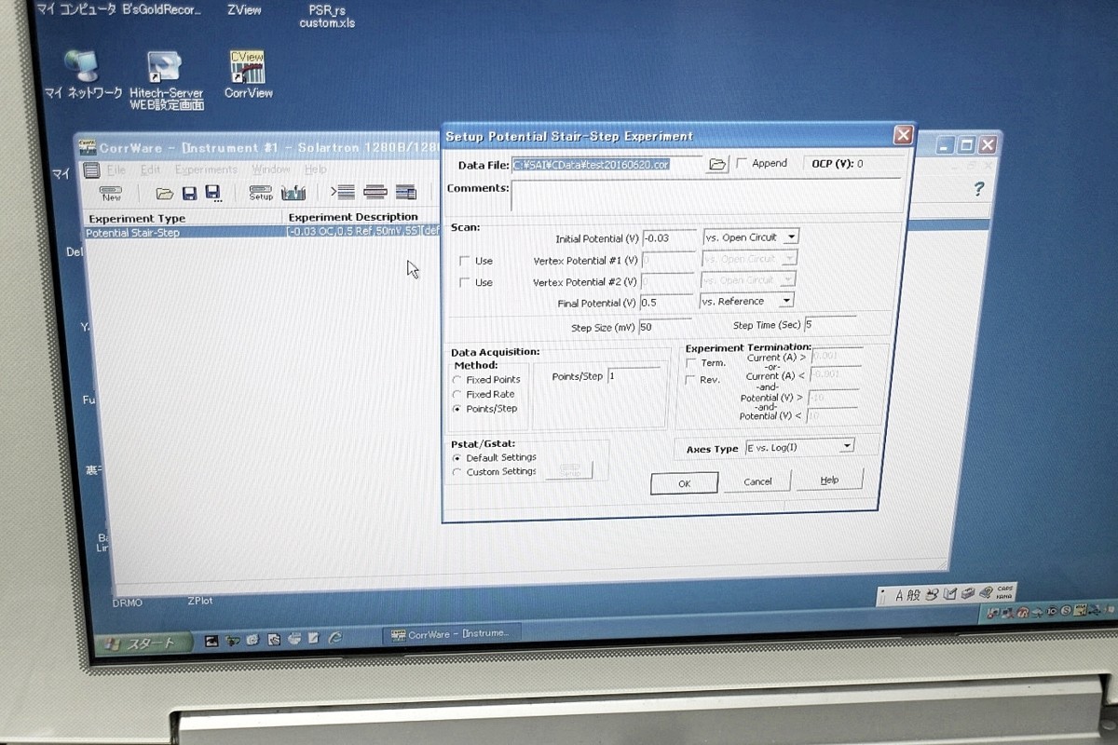Click the ZPlot desktop label
The width and height of the screenshot is (1118, 745).
[x=200, y=601]
